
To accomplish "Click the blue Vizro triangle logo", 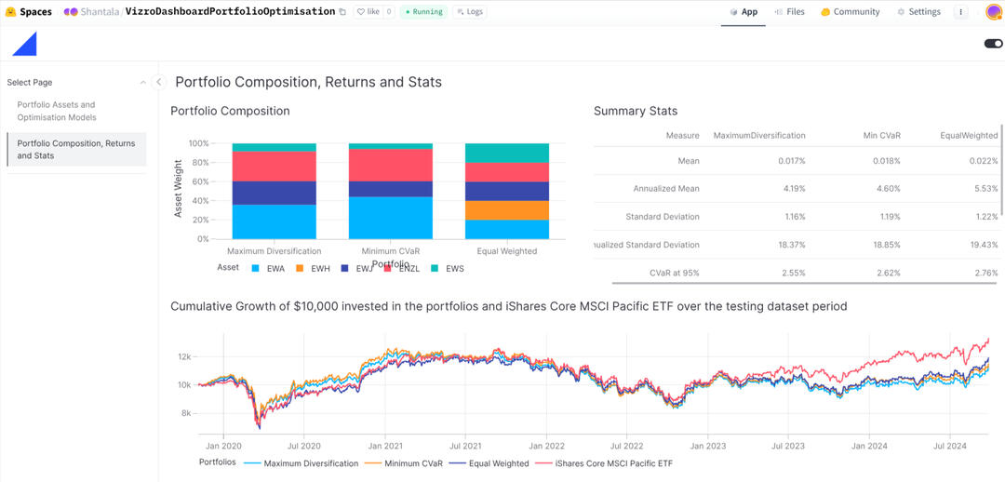I will click(24, 43).
